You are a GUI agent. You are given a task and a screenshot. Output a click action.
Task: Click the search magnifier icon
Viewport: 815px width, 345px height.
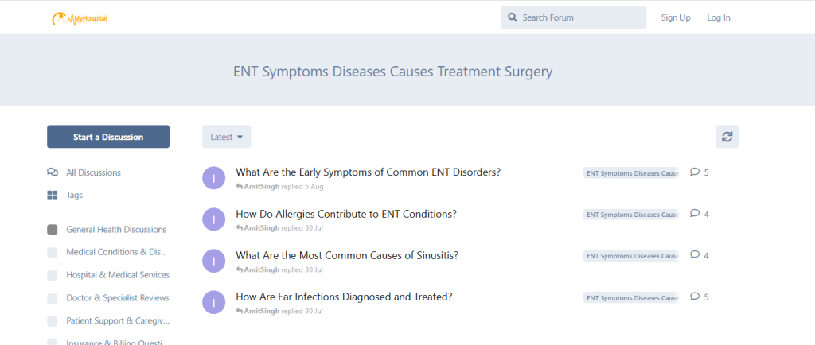(513, 17)
